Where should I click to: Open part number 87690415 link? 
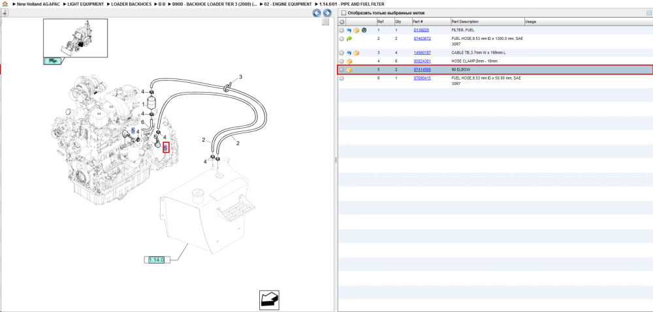pos(422,78)
